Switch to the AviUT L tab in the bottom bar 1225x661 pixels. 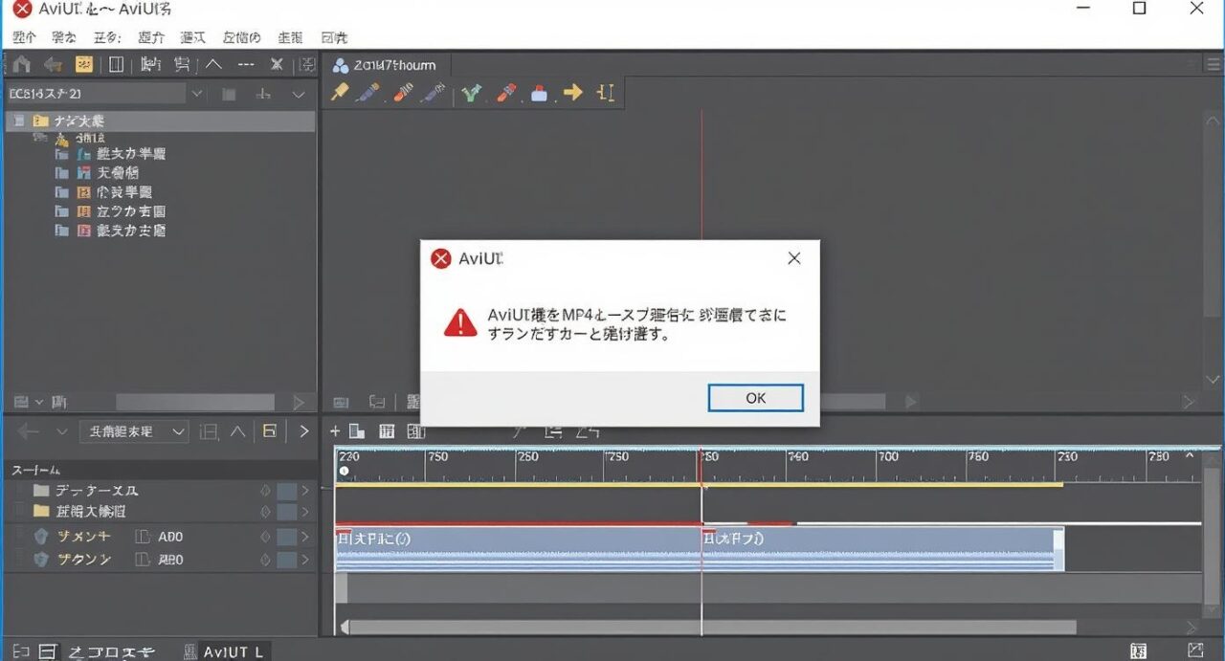tap(233, 652)
